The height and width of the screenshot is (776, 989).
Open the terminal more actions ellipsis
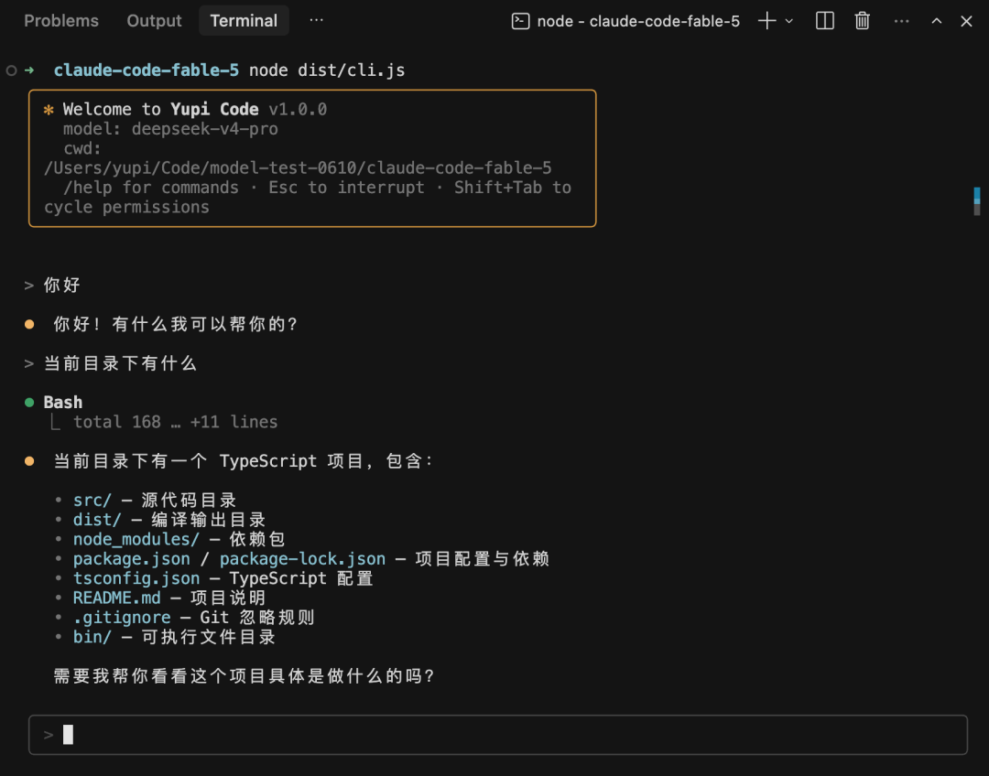point(901,21)
